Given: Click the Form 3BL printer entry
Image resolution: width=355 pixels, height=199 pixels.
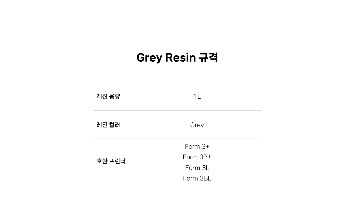Looking at the screenshot, I should click(x=197, y=178).
